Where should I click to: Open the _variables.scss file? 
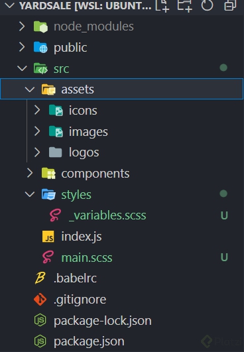(107, 215)
